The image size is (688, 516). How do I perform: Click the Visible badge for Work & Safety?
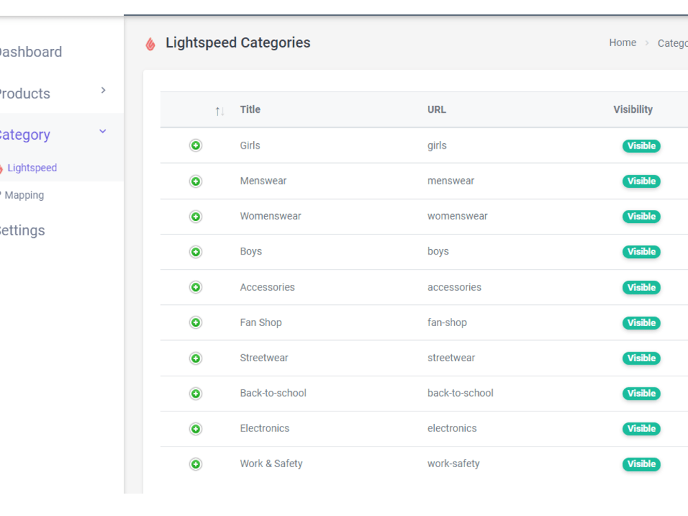click(x=641, y=464)
